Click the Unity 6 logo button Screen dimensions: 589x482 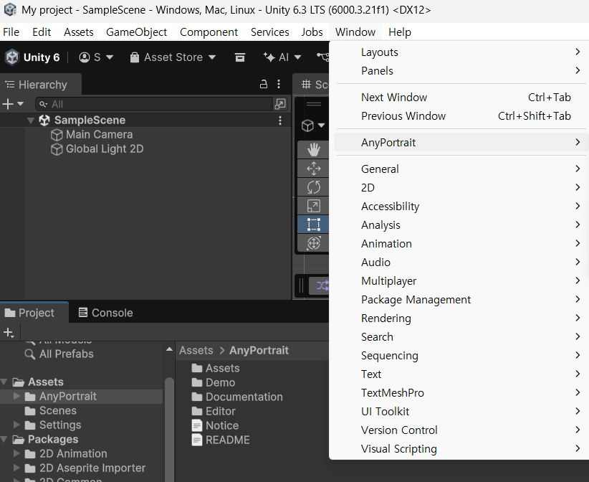click(32, 57)
